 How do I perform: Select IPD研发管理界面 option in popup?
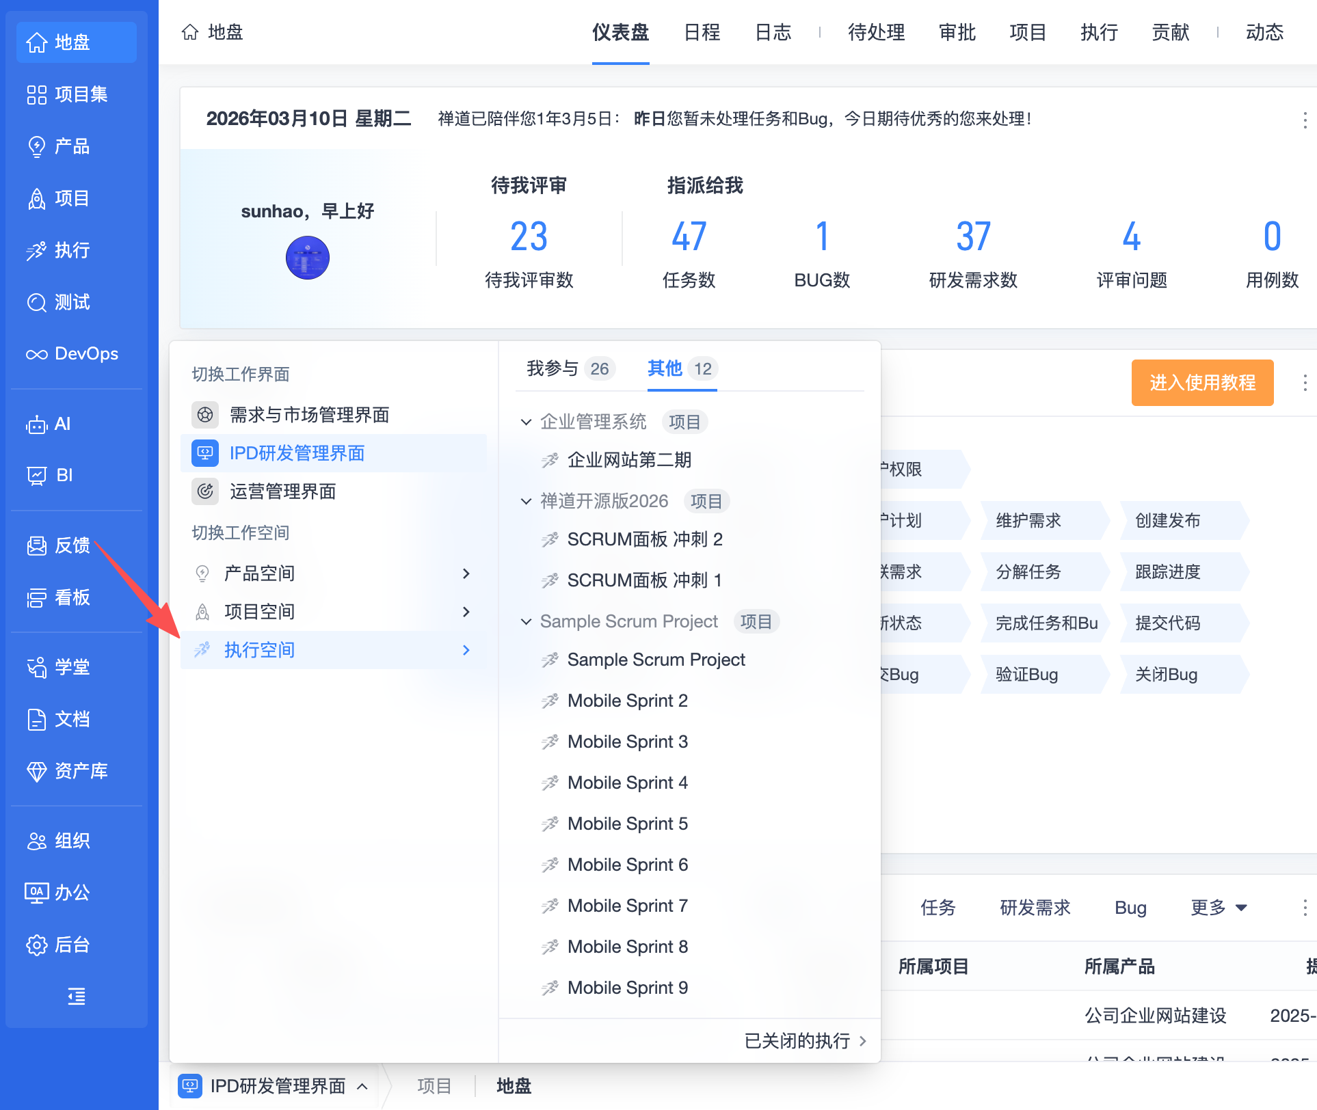point(297,453)
